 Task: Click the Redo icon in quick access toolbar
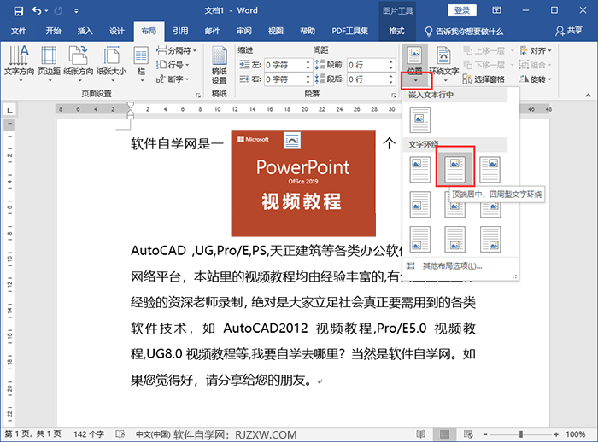(x=59, y=11)
